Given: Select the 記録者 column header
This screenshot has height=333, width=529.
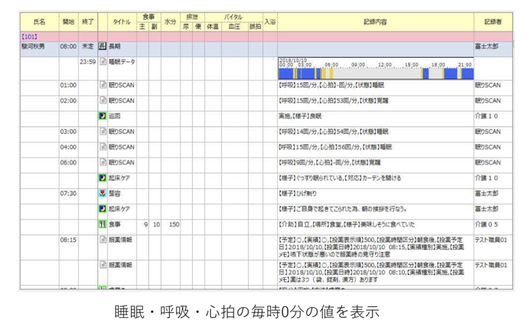Looking at the screenshot, I should point(492,22).
